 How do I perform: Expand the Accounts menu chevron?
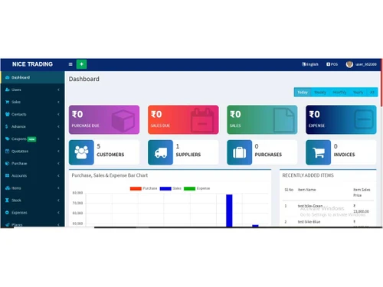58,175
